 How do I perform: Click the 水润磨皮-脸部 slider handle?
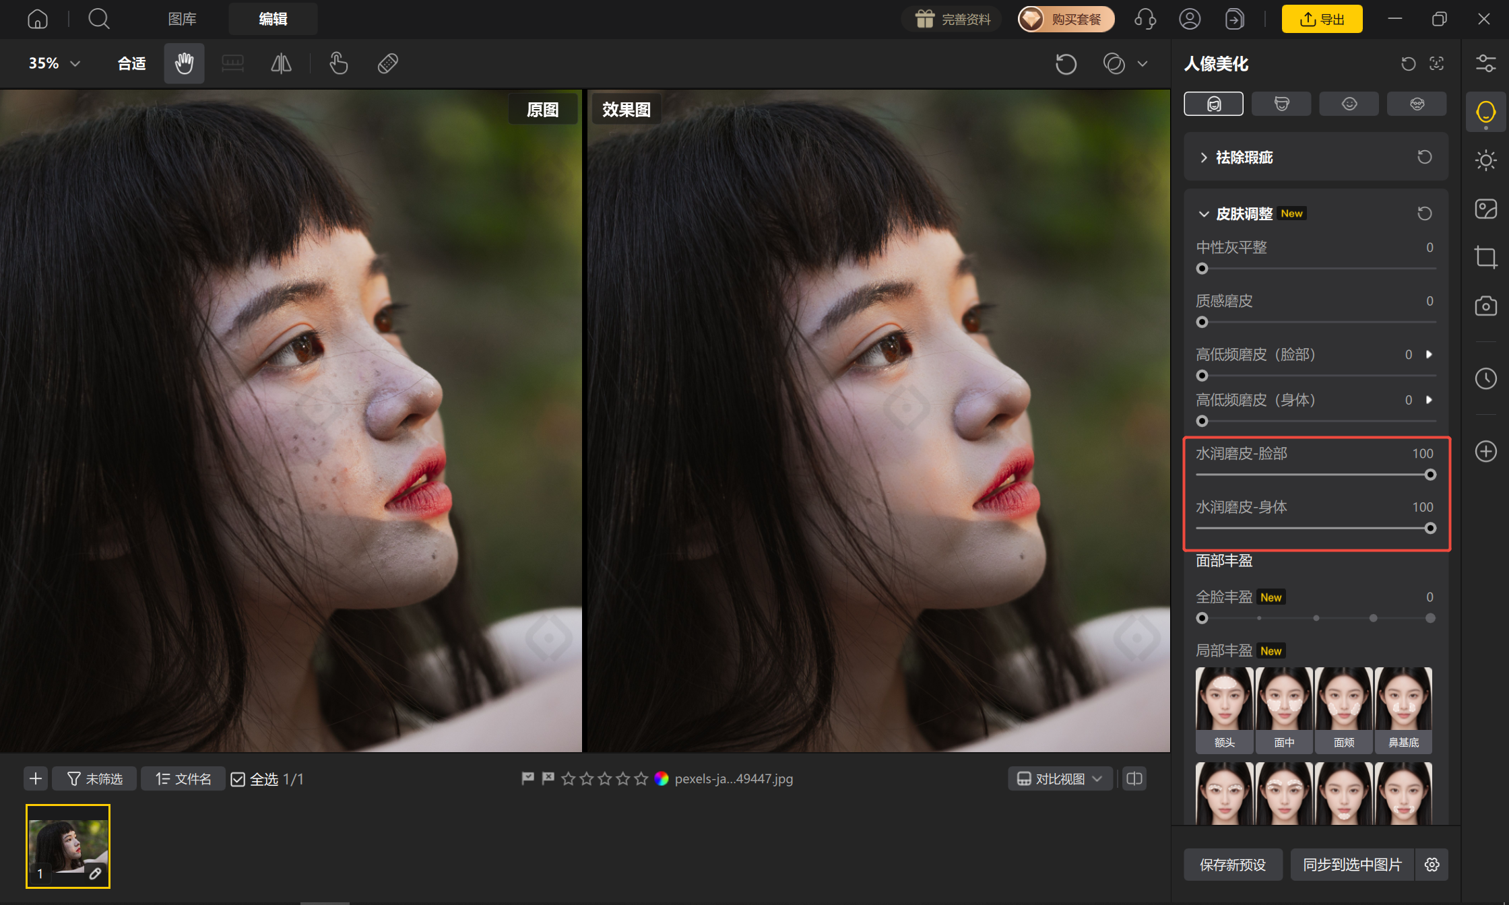[x=1430, y=475]
